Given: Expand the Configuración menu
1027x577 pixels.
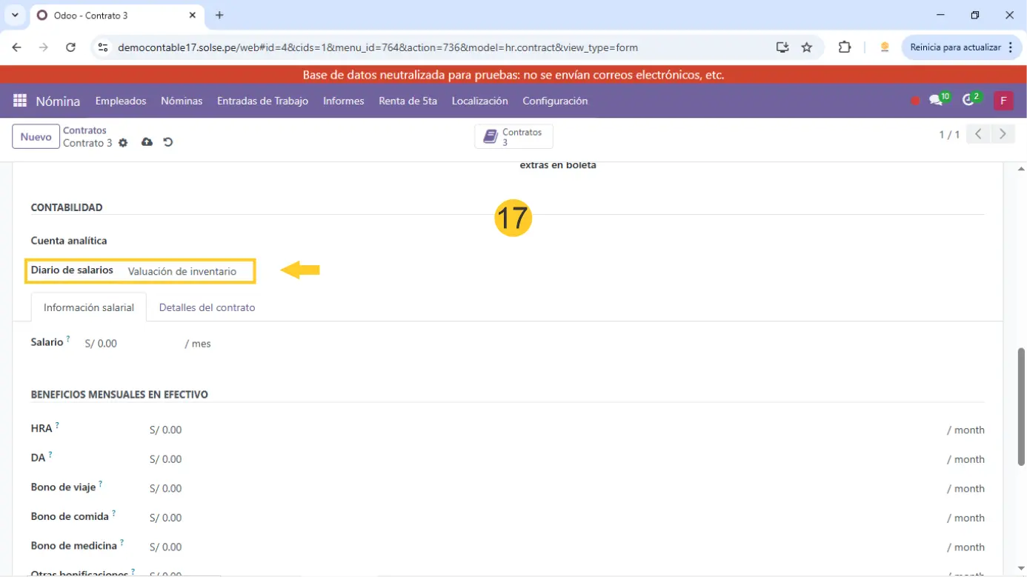Looking at the screenshot, I should click(555, 101).
